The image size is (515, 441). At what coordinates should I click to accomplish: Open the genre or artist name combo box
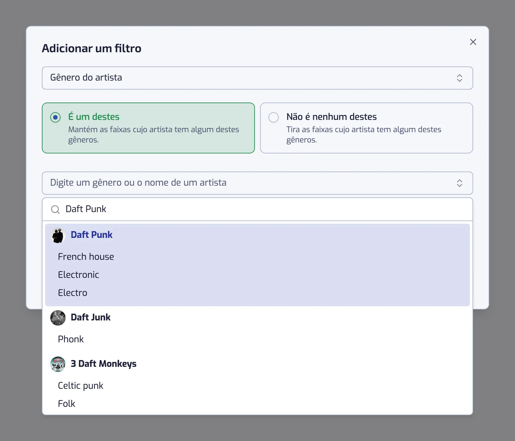(257, 183)
